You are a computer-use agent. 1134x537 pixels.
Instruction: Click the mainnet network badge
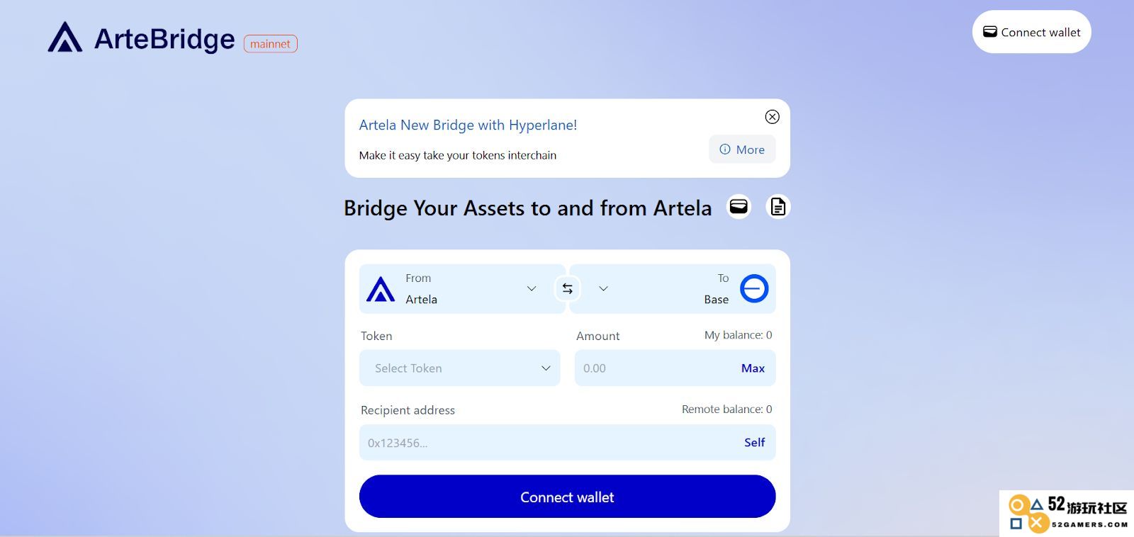[x=271, y=44]
